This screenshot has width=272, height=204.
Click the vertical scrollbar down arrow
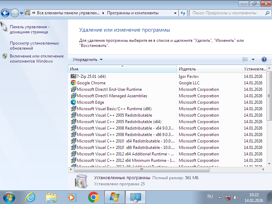[x=269, y=164]
